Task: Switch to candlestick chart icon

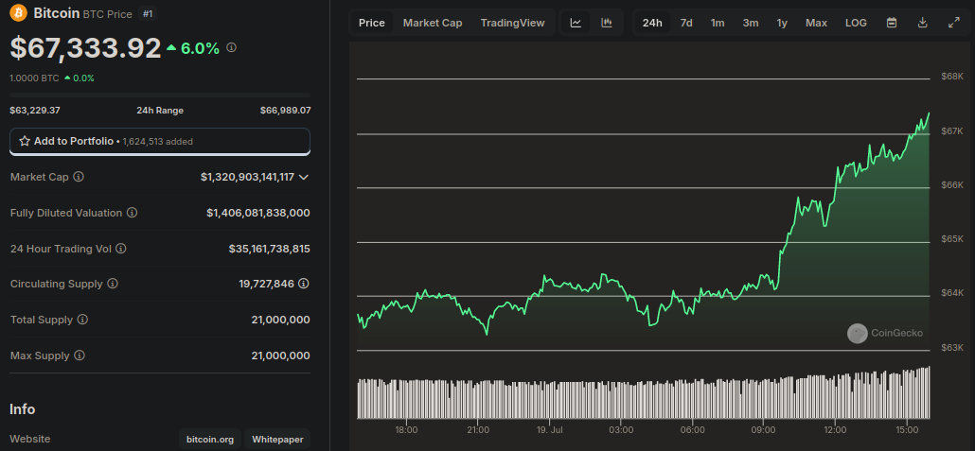Action: (607, 23)
